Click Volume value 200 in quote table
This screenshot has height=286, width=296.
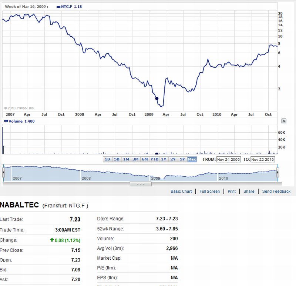coord(174,239)
